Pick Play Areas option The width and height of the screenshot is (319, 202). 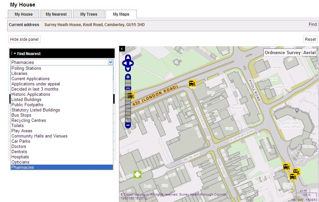coord(62,131)
